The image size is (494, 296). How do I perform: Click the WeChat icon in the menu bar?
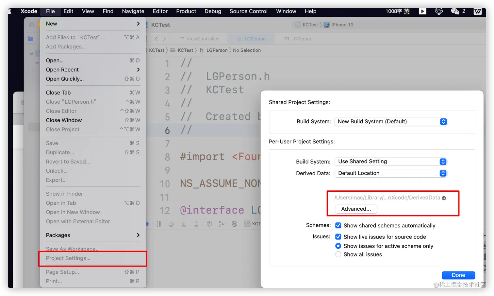click(x=455, y=11)
